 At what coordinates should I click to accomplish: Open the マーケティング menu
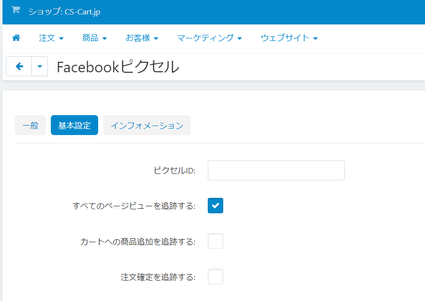209,38
